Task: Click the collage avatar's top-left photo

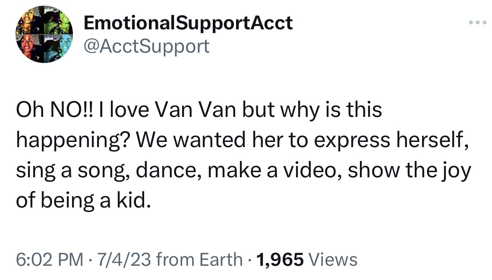Action: point(30,22)
